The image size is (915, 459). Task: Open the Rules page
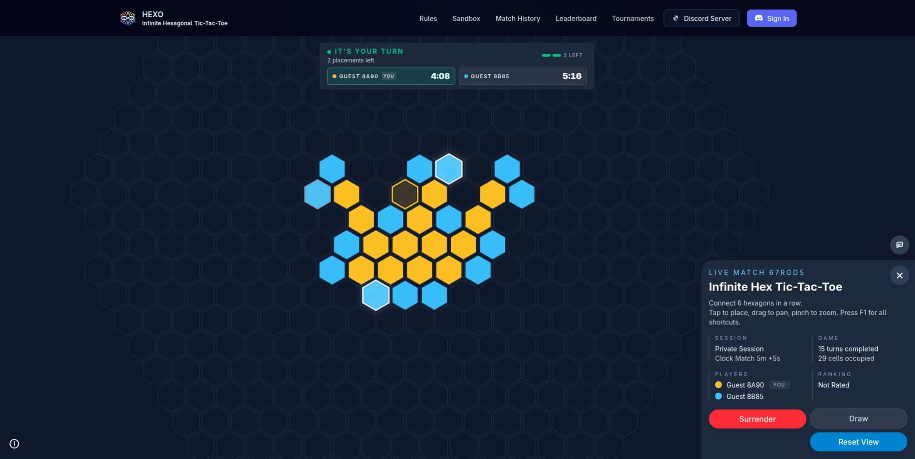click(x=428, y=18)
